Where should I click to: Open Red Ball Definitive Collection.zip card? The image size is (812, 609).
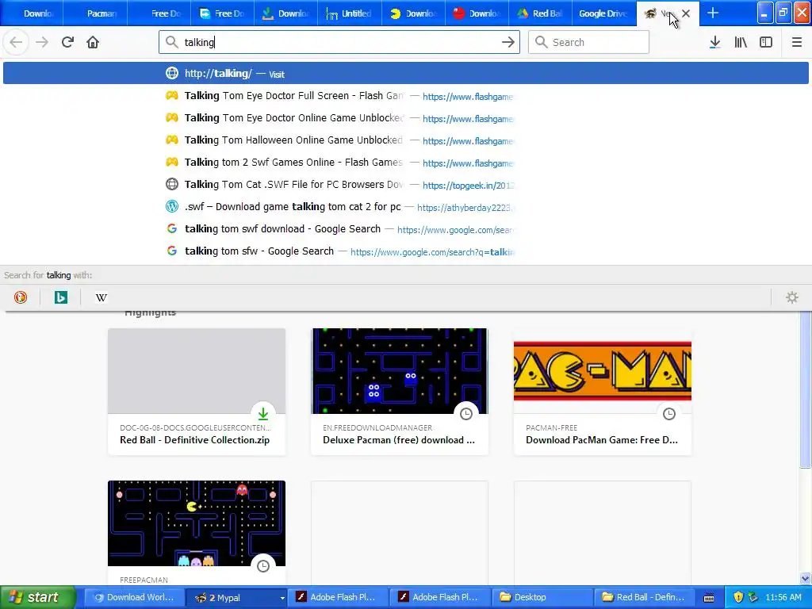(x=197, y=392)
